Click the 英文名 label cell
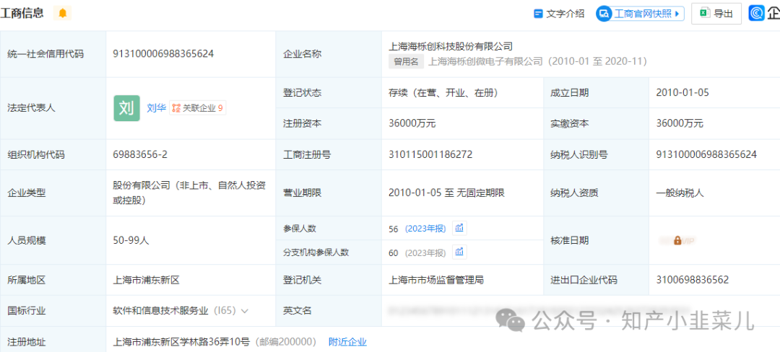 coord(329,311)
